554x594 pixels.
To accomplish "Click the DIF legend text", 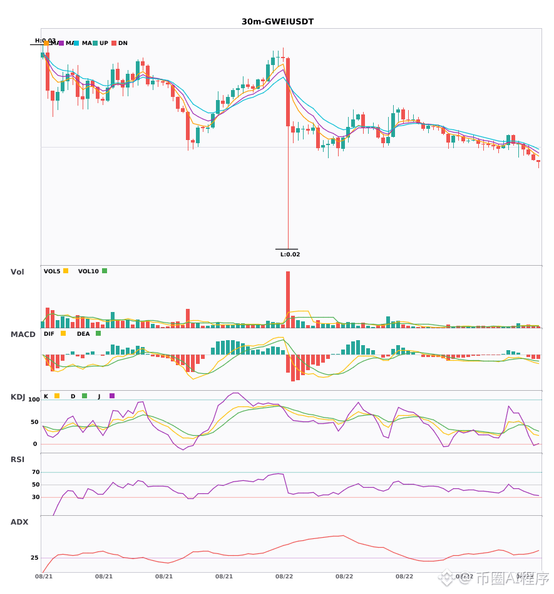I will pyautogui.click(x=49, y=334).
